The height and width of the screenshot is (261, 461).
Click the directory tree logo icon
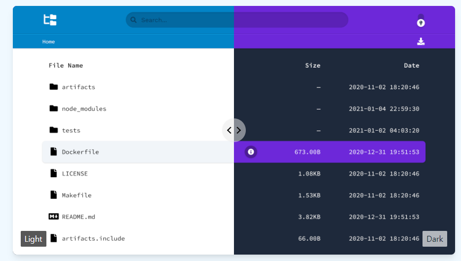pos(50,20)
